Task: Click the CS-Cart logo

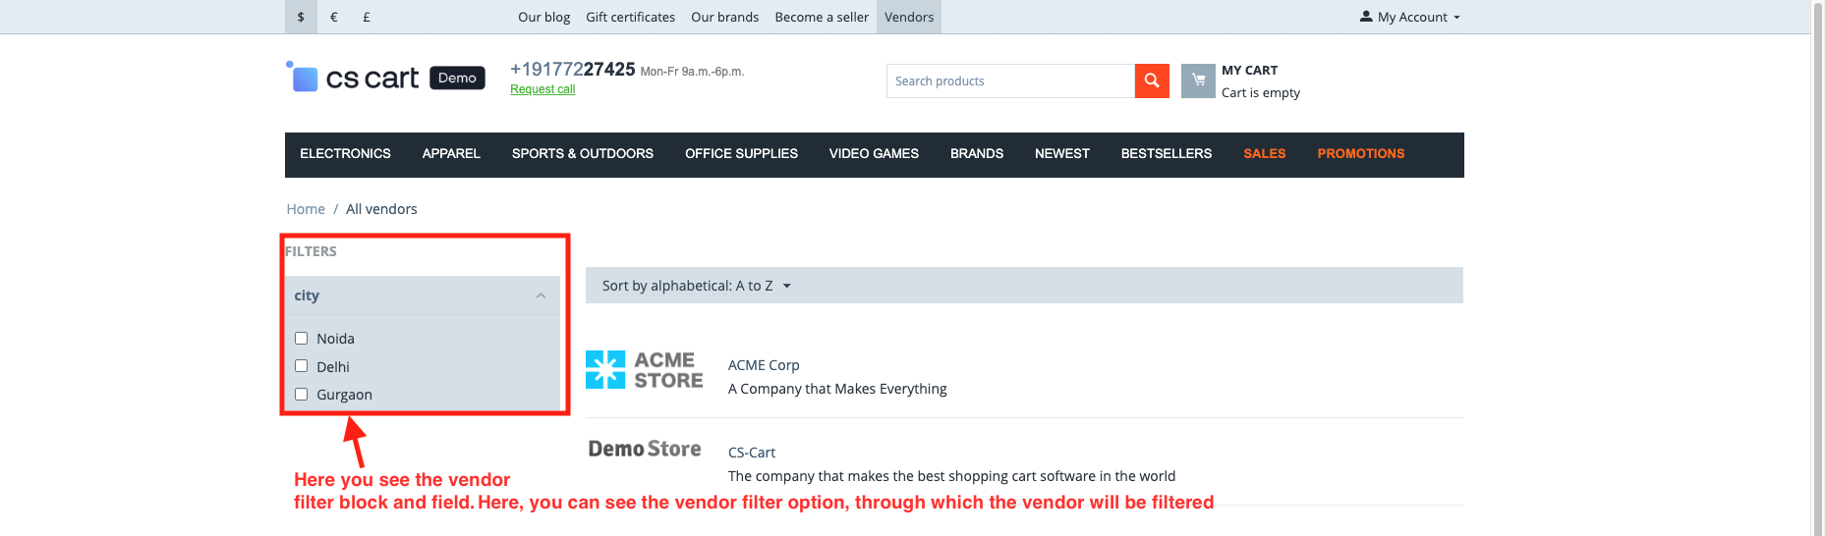Action: pyautogui.click(x=353, y=78)
